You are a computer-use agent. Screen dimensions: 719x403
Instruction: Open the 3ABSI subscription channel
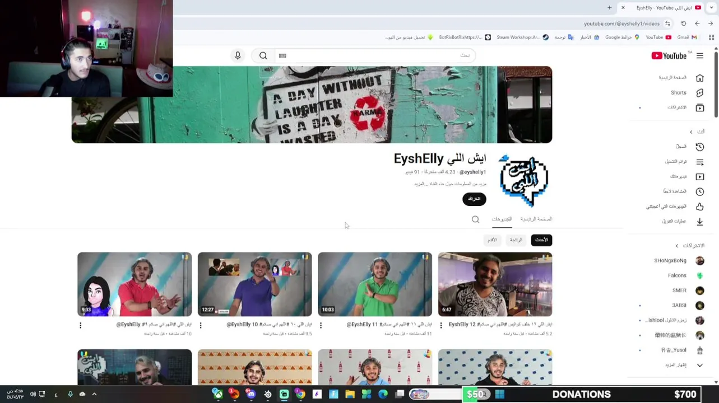pos(688,306)
